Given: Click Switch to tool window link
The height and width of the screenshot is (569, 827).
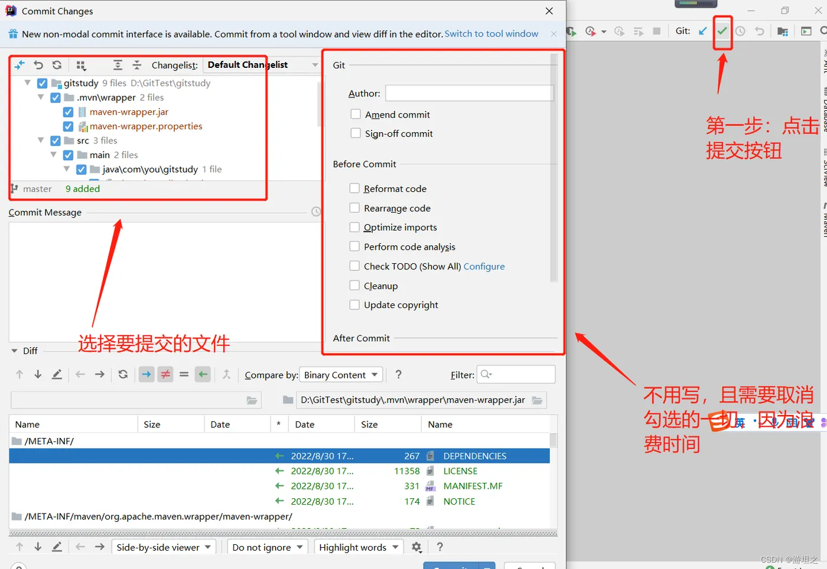Looking at the screenshot, I should (x=491, y=34).
